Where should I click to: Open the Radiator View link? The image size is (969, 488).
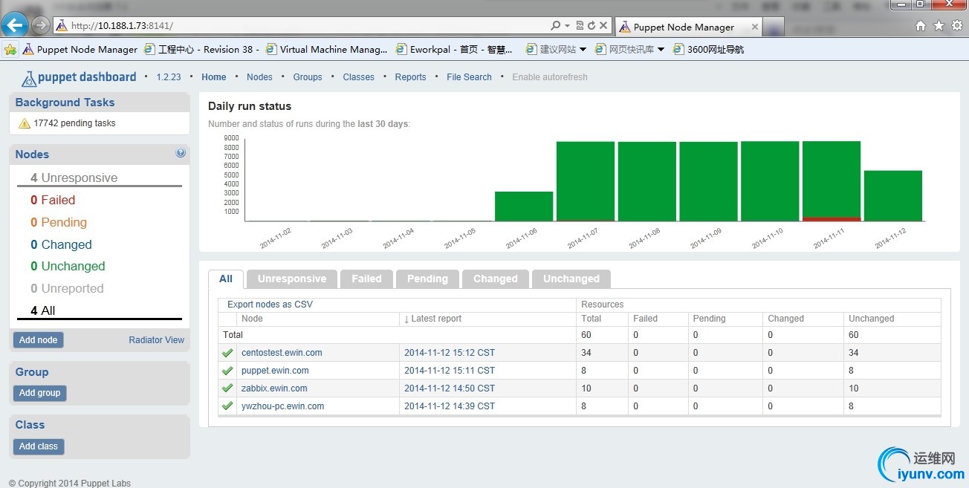[156, 340]
